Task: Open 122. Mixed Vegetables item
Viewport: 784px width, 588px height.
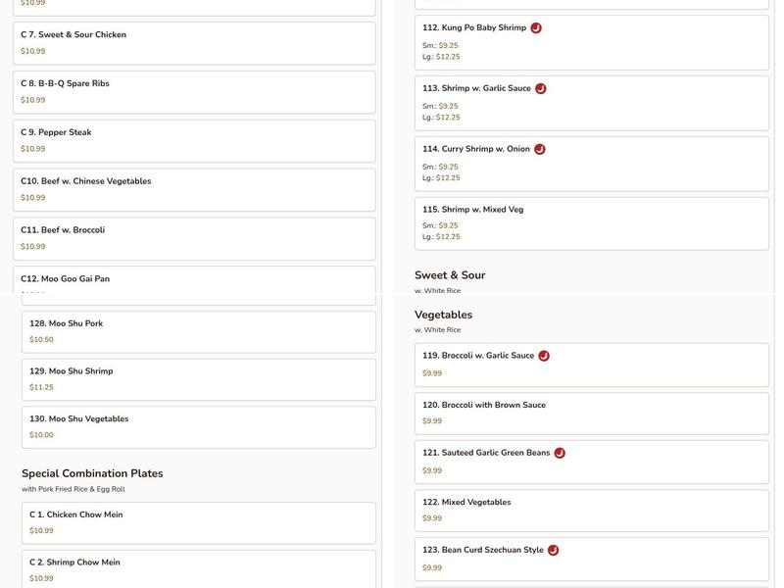Action: (592, 510)
